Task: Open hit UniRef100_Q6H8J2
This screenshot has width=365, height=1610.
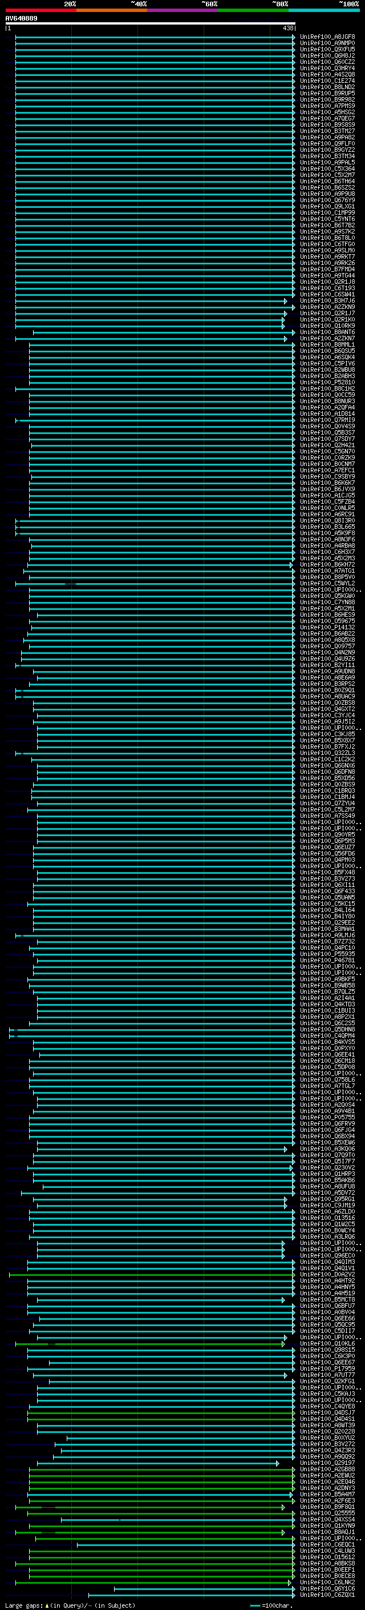Action: (x=327, y=55)
